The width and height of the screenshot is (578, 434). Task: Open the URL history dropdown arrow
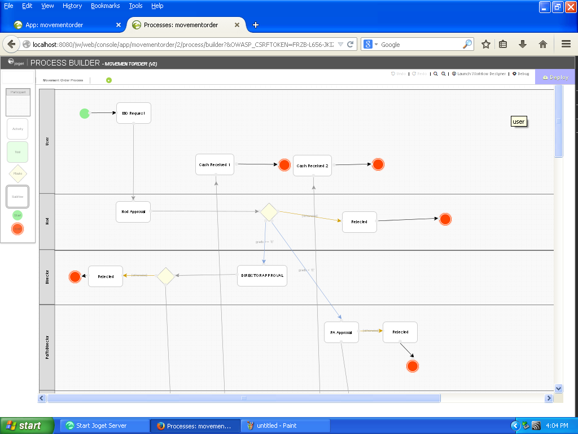point(340,45)
